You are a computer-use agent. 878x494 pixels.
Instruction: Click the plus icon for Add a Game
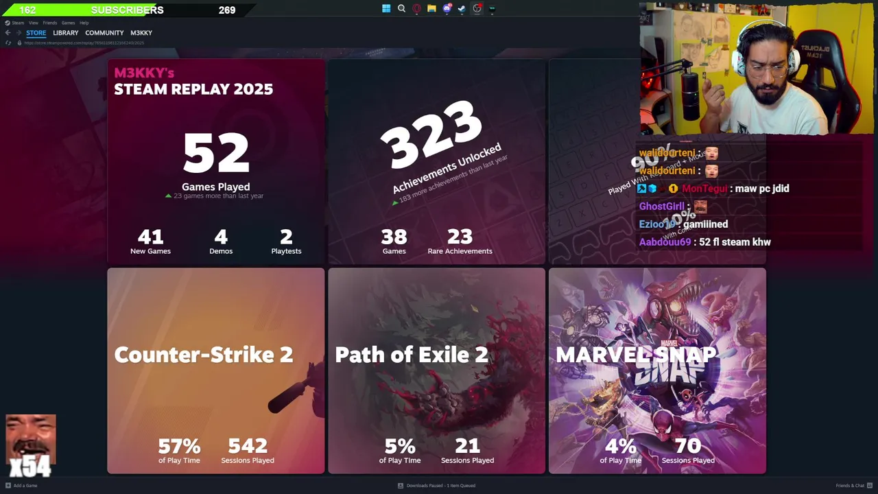[x=8, y=486]
